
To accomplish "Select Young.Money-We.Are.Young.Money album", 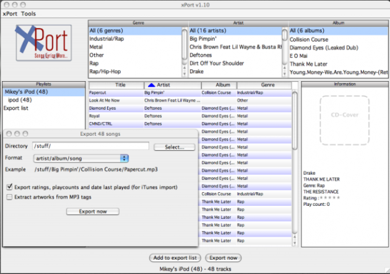I will click(338, 73).
